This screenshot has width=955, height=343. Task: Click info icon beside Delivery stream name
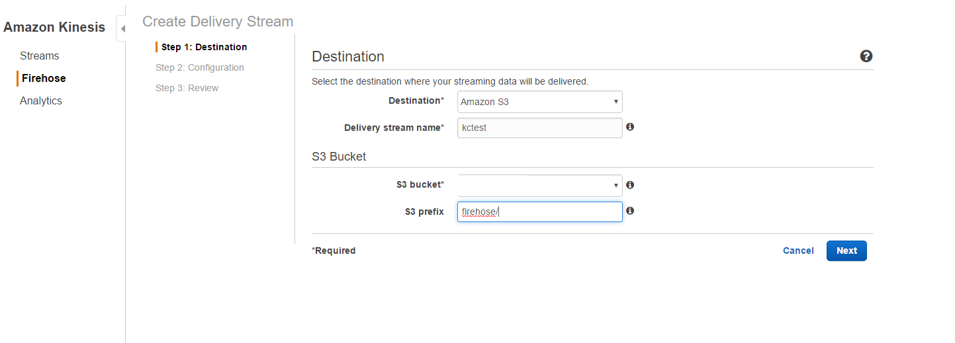pos(630,127)
